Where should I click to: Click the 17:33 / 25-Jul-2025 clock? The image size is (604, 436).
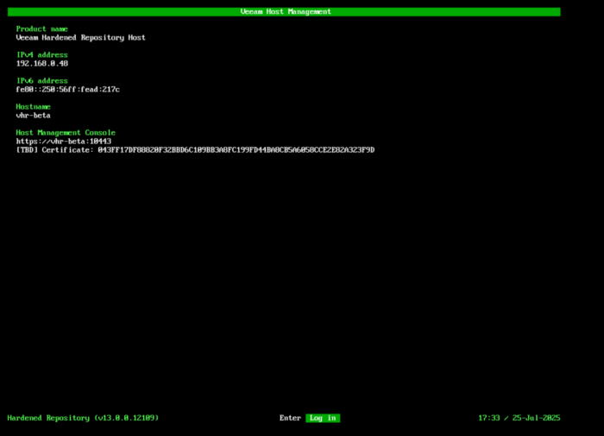pos(519,418)
